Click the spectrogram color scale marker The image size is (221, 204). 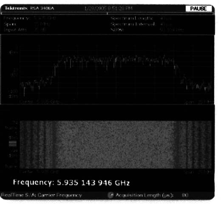pos(13,143)
